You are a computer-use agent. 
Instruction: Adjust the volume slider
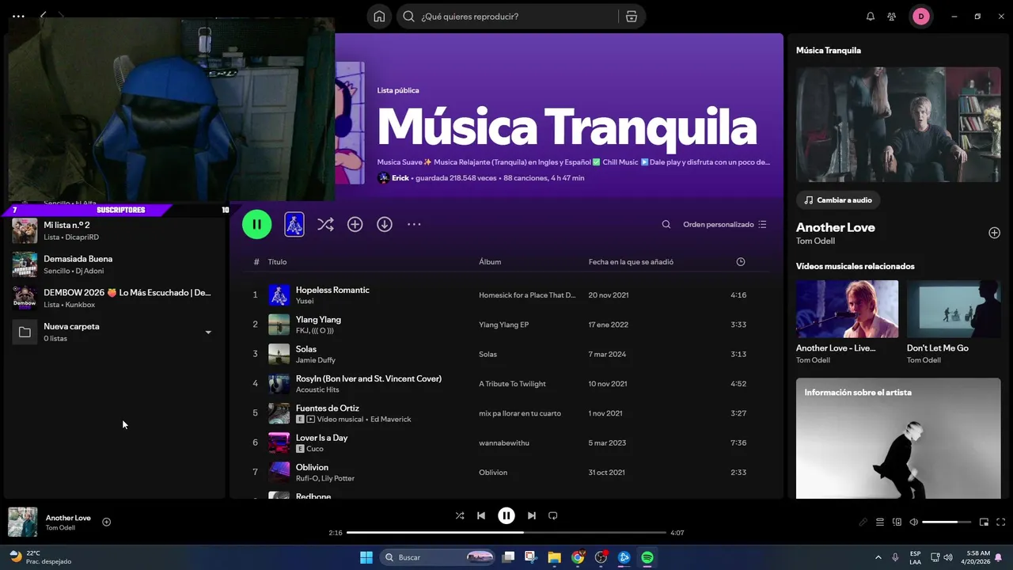pos(947,522)
